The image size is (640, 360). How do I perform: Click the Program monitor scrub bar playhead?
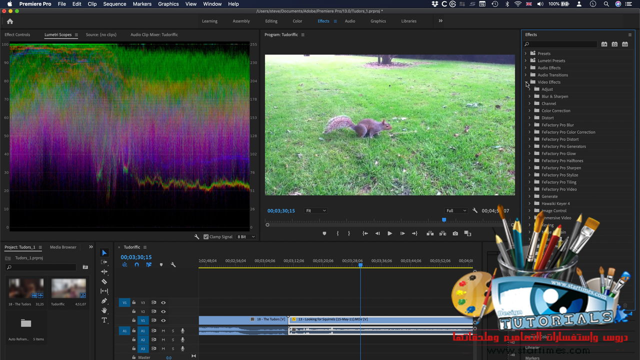[444, 220]
